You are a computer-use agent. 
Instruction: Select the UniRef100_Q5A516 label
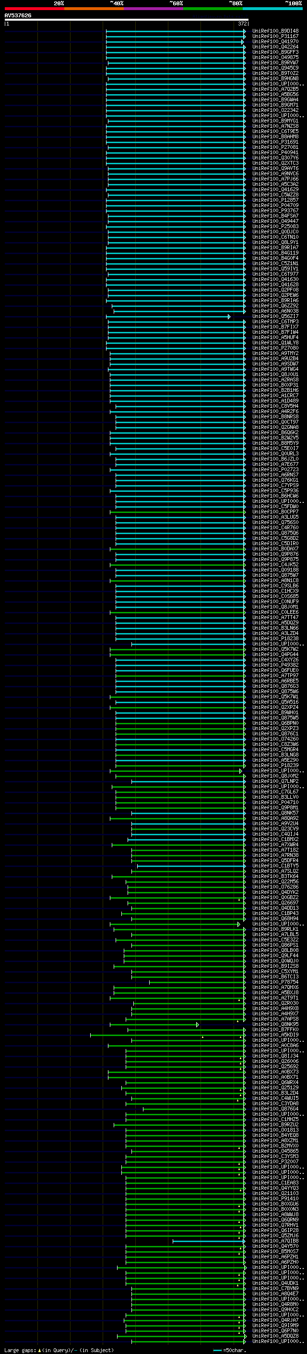pos(275,702)
